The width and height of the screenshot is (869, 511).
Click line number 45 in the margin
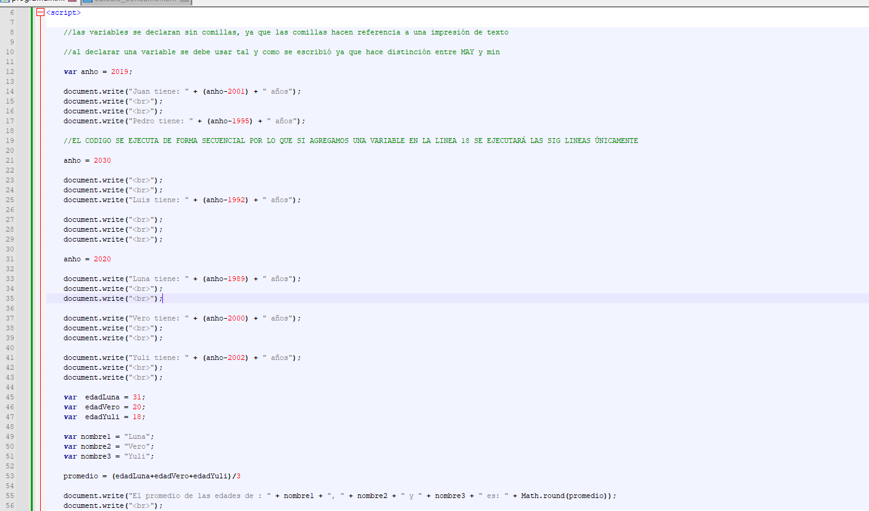tap(10, 397)
